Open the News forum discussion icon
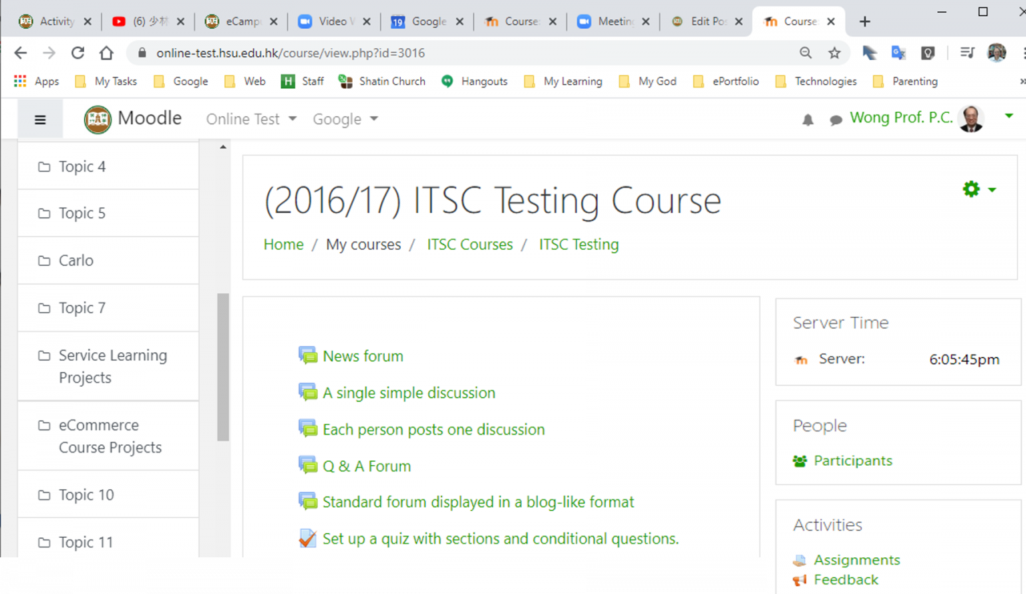Screen dimensions: 1026x594 (x=308, y=355)
